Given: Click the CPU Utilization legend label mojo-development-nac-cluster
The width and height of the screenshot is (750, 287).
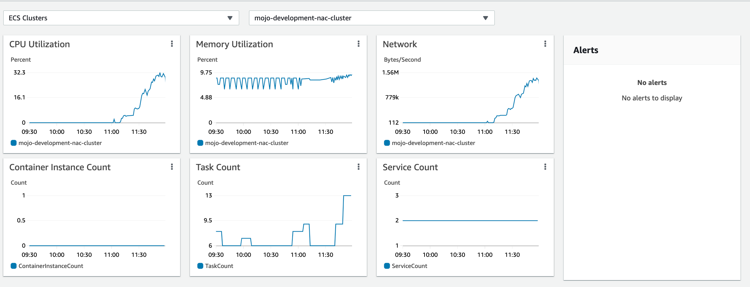Looking at the screenshot, I should (x=60, y=143).
